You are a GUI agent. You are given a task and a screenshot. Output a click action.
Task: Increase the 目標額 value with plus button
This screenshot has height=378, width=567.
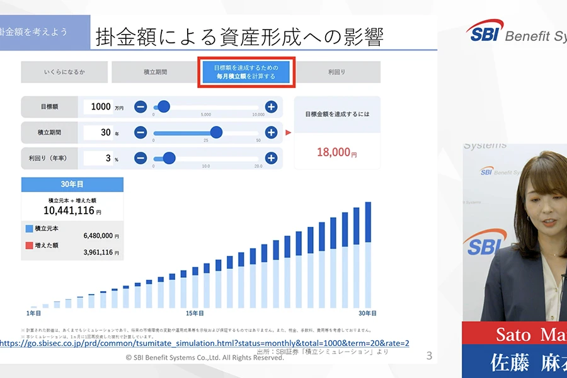pyautogui.click(x=271, y=106)
